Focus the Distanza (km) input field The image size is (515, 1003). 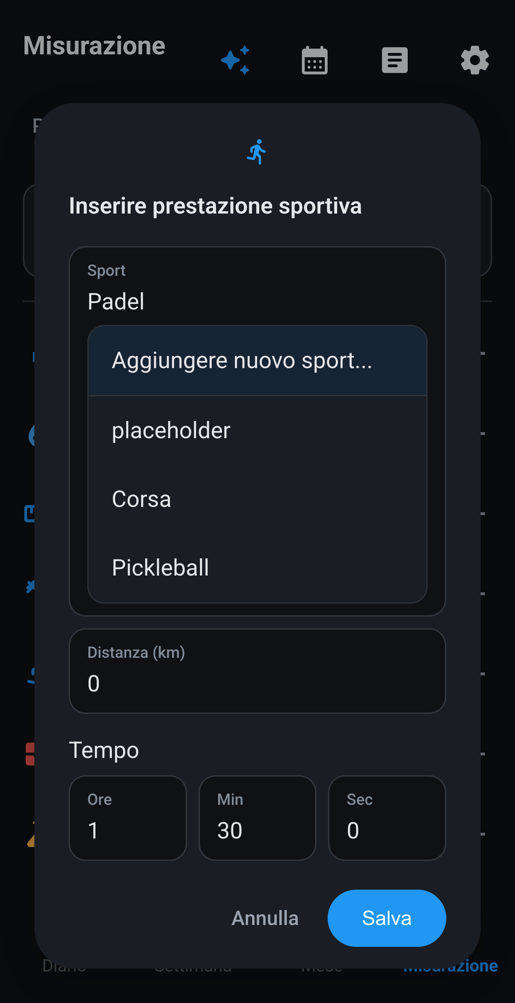pyautogui.click(x=257, y=671)
